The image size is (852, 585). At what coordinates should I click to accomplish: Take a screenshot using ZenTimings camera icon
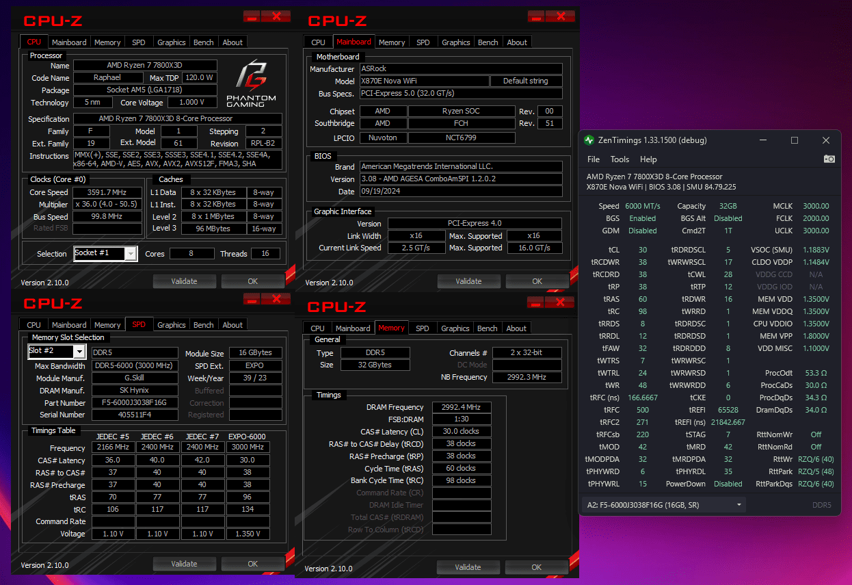pyautogui.click(x=829, y=159)
